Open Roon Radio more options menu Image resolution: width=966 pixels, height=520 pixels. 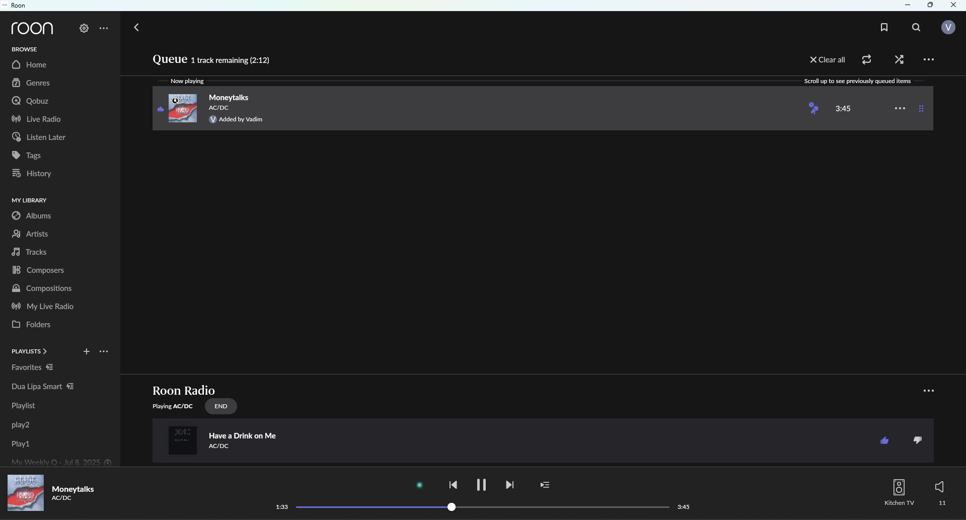point(928,391)
